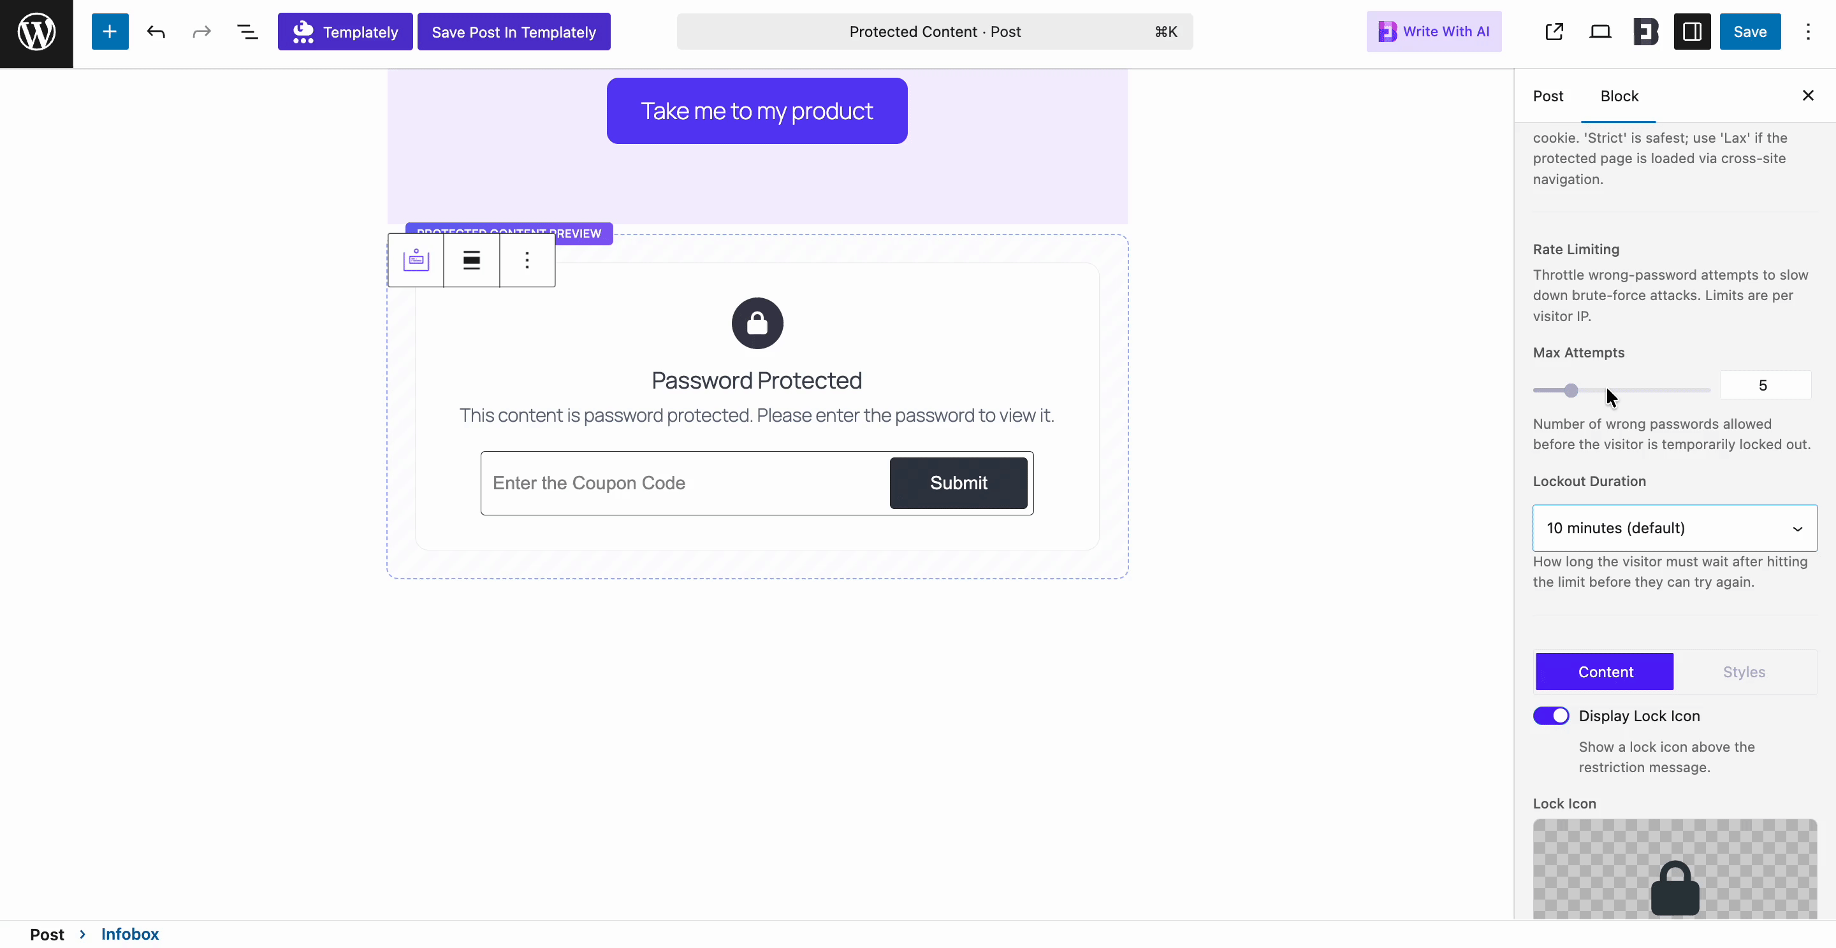
Task: Select the Styles settings tab
Action: (x=1744, y=671)
